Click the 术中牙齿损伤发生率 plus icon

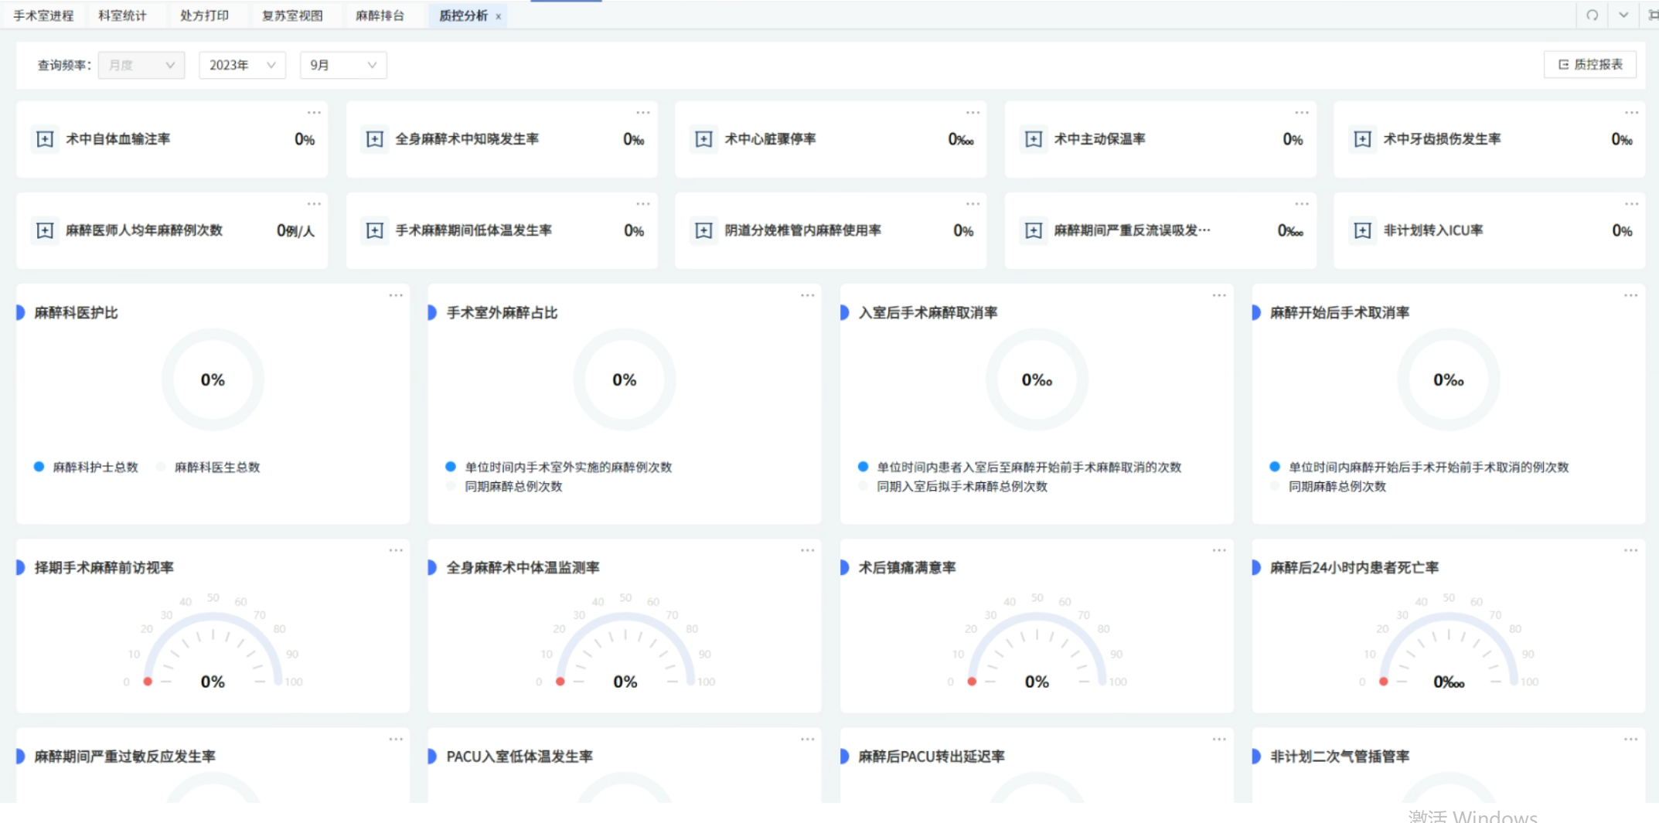(x=1363, y=139)
